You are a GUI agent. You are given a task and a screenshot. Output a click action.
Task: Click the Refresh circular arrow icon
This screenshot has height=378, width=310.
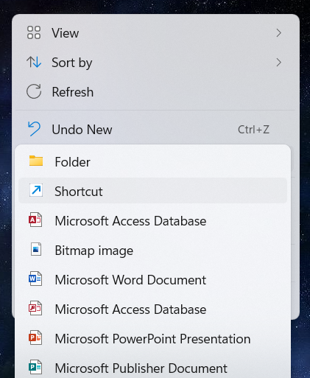34,91
